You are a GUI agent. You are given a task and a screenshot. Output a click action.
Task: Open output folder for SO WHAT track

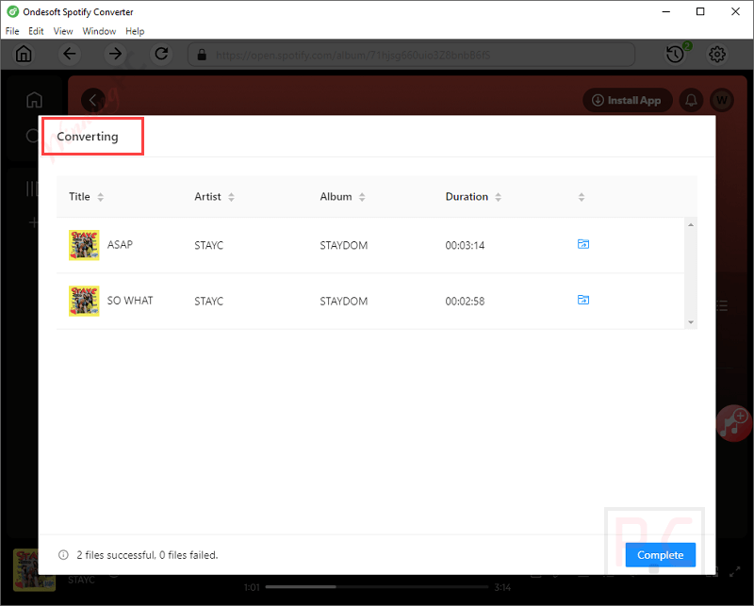point(582,300)
